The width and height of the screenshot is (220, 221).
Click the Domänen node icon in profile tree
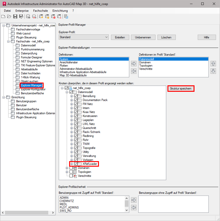click(75, 168)
